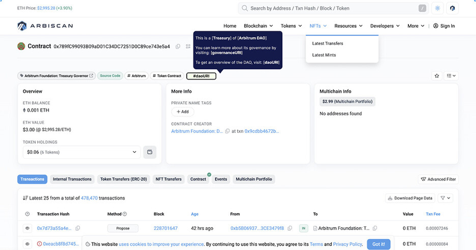The width and height of the screenshot is (476, 250).
Task: Open the Privacy Policy link
Action: [x=347, y=244]
